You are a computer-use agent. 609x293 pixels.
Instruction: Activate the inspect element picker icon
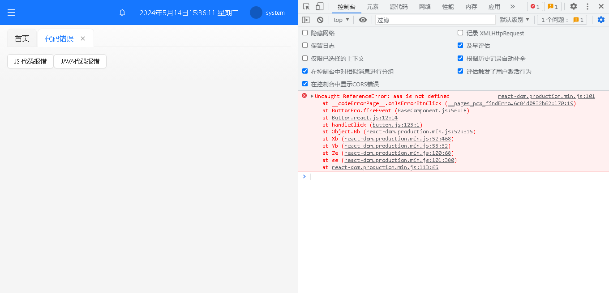pos(306,6)
